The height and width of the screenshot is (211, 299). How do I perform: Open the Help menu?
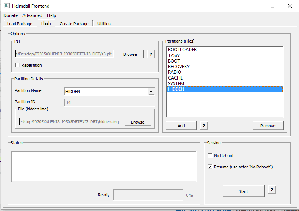[51, 15]
